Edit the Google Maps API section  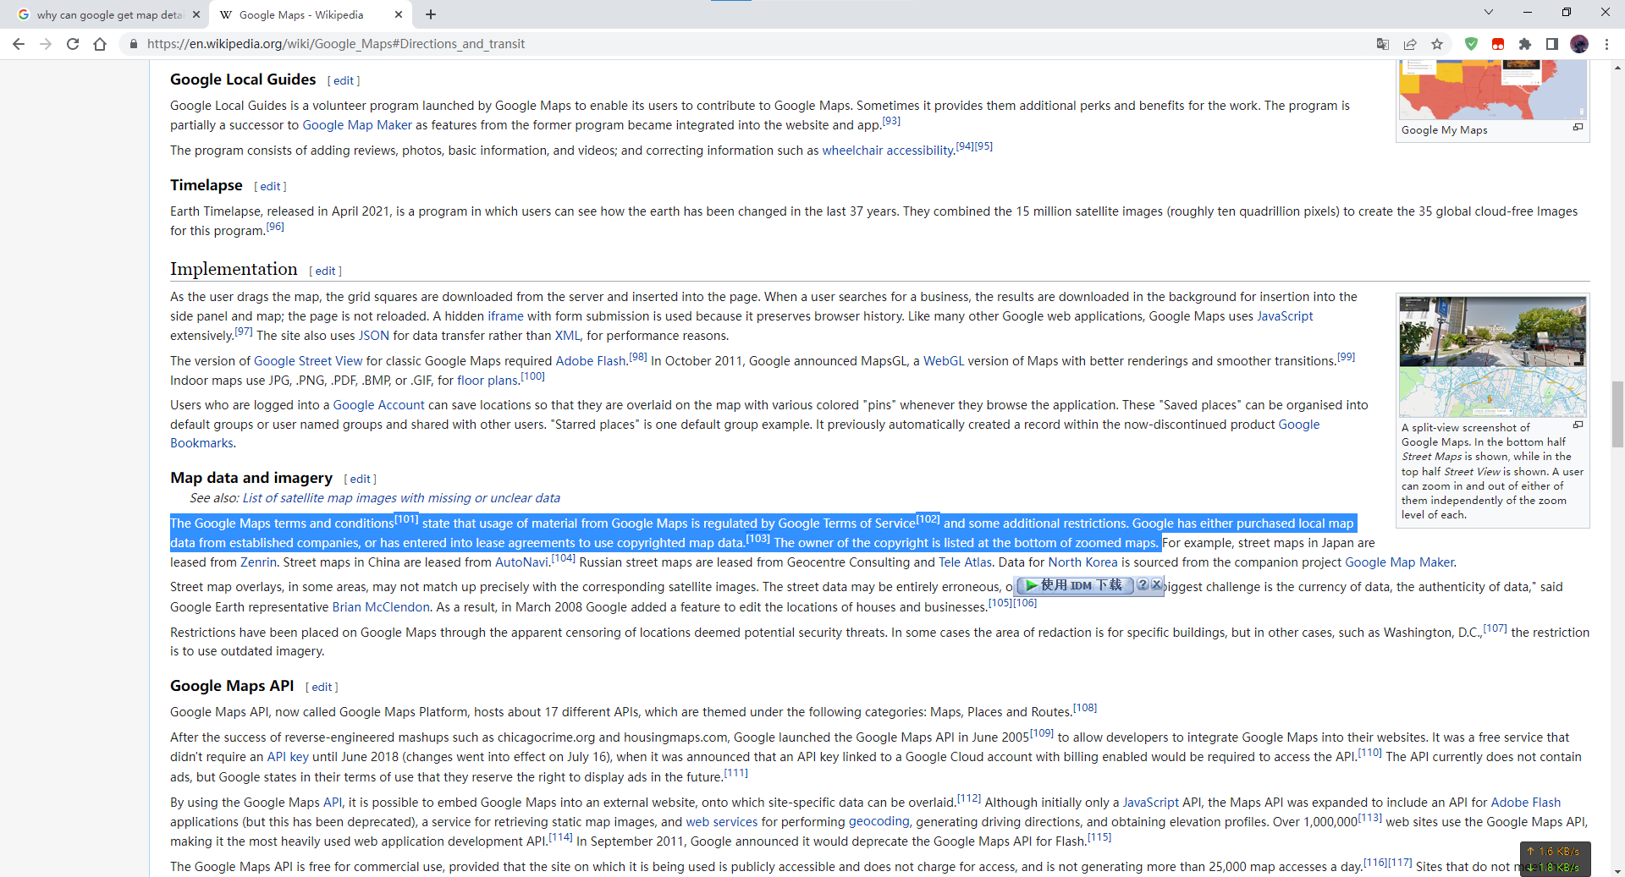point(322,688)
